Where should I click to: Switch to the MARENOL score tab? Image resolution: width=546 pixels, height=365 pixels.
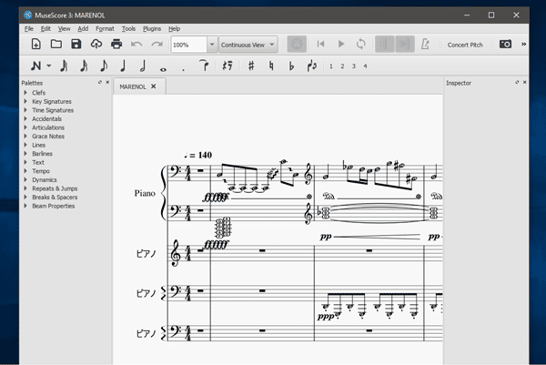pyautogui.click(x=133, y=86)
